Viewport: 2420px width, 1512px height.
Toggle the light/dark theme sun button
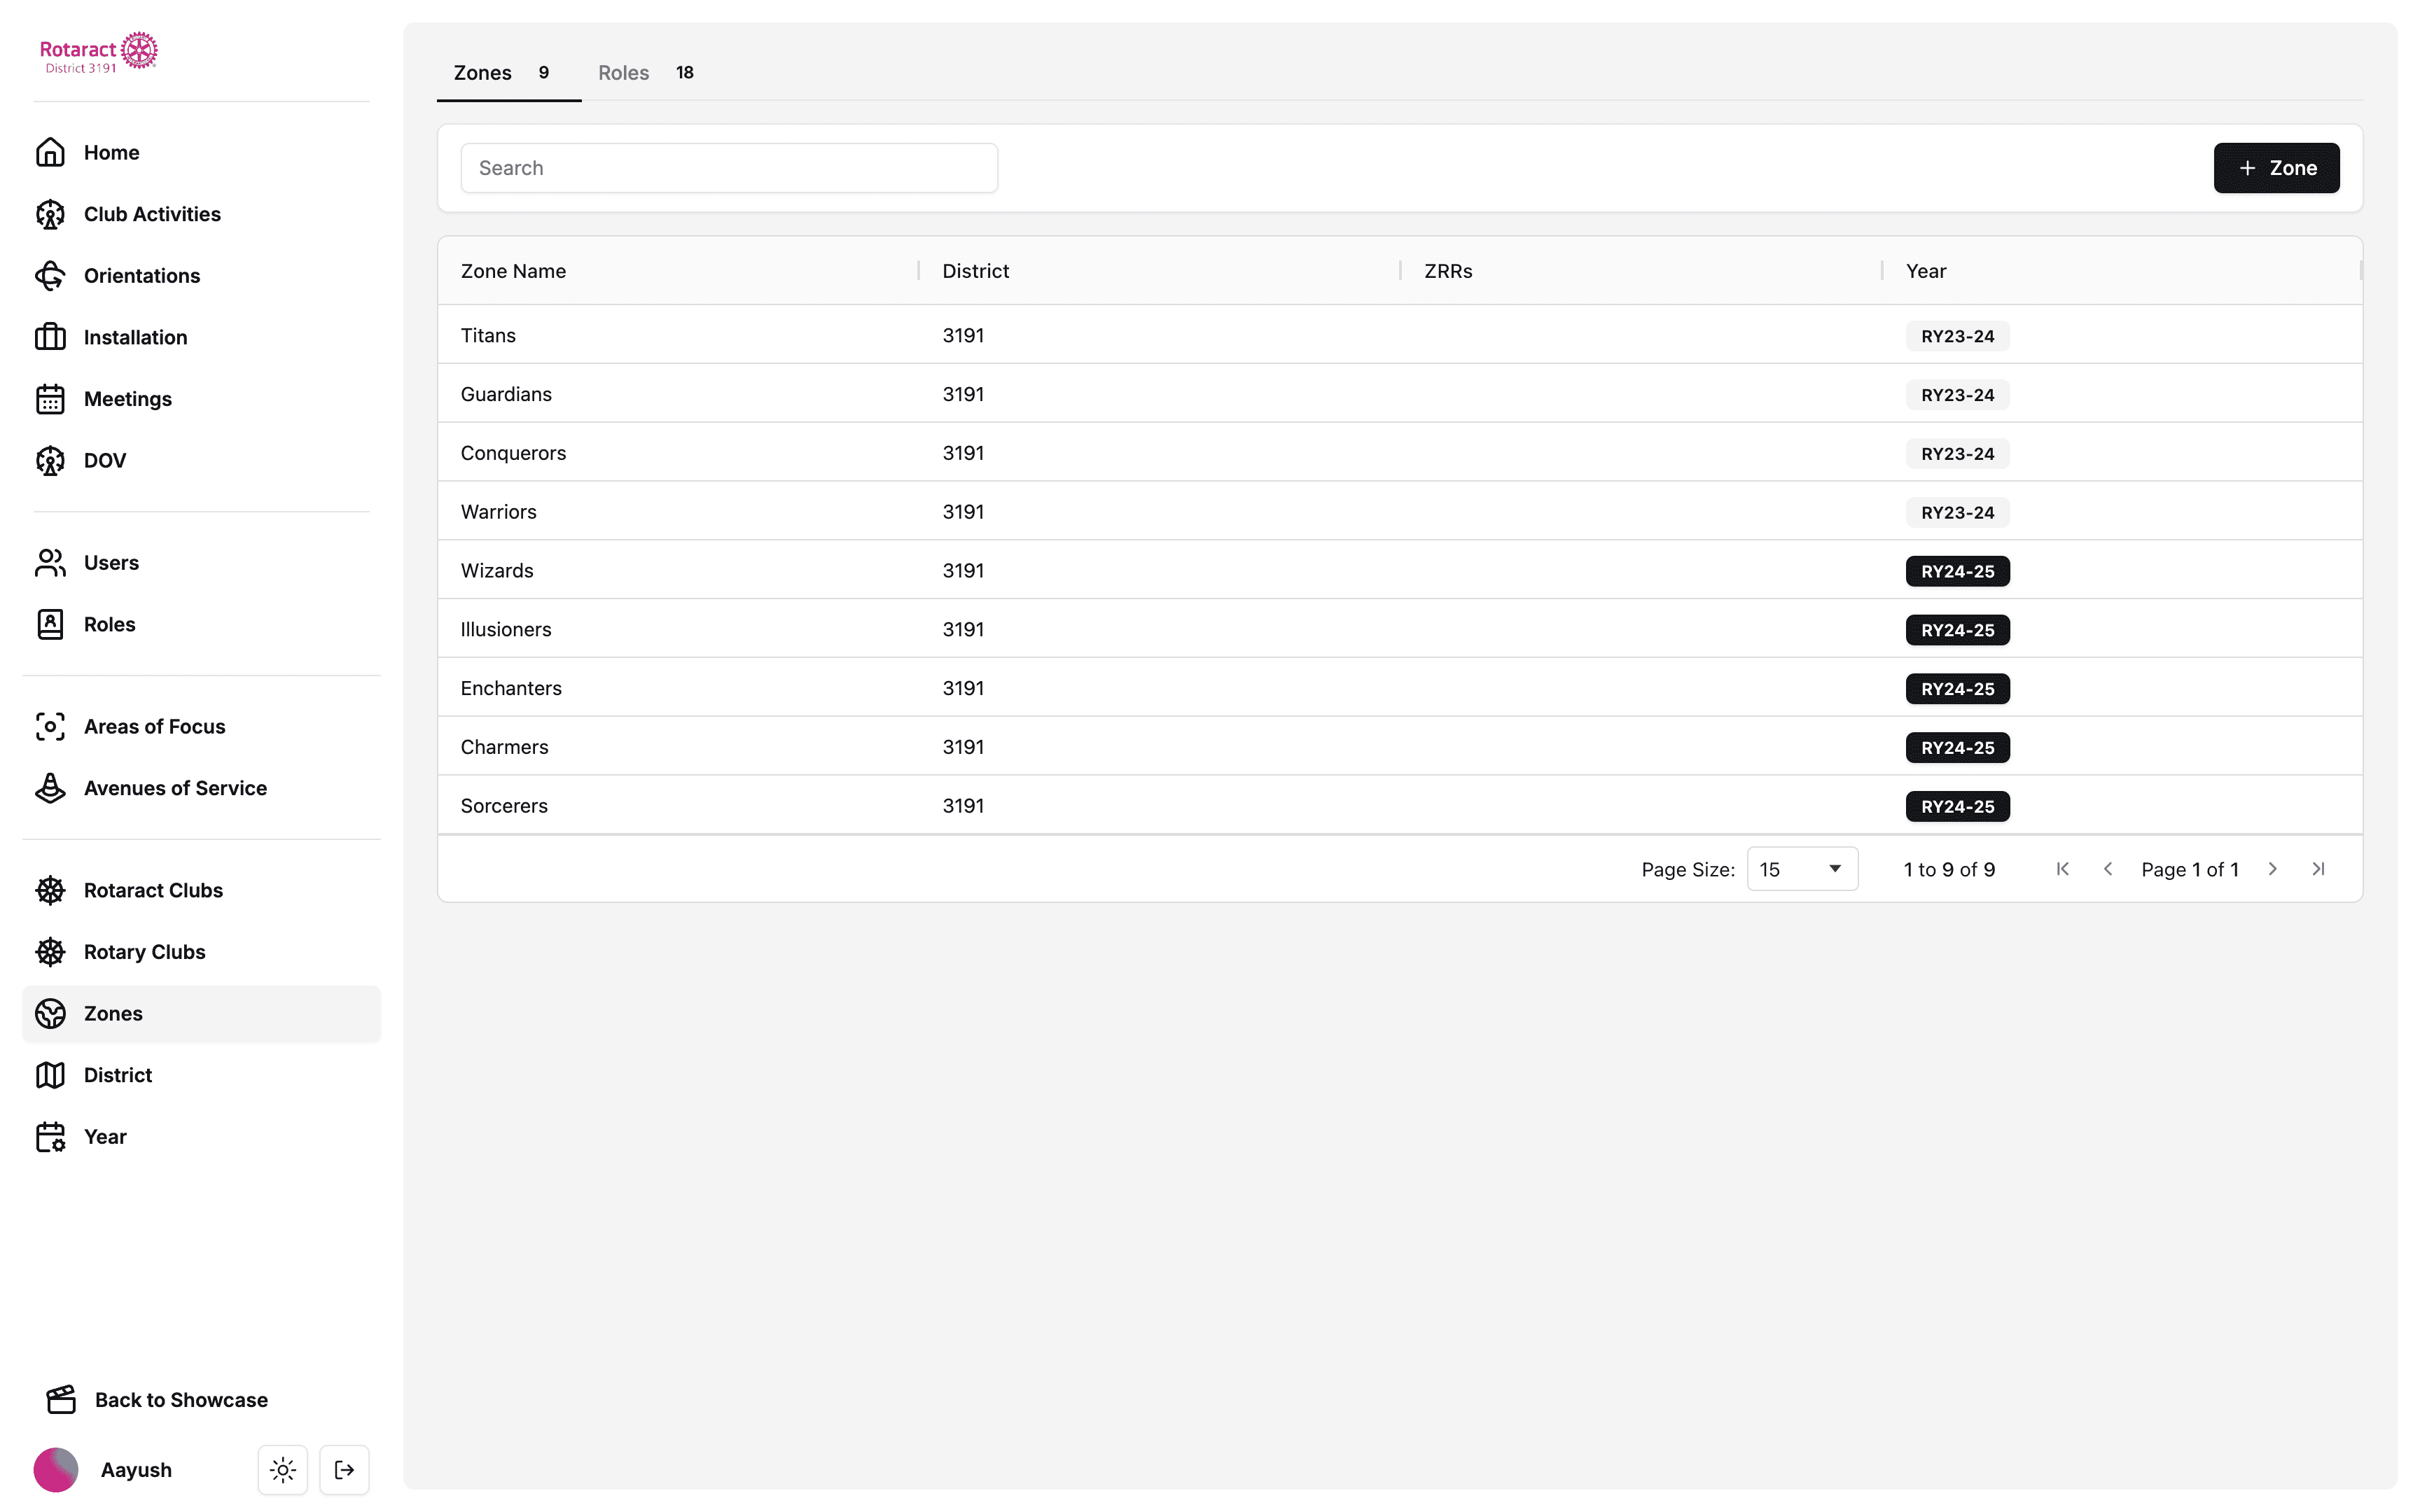pyautogui.click(x=283, y=1469)
